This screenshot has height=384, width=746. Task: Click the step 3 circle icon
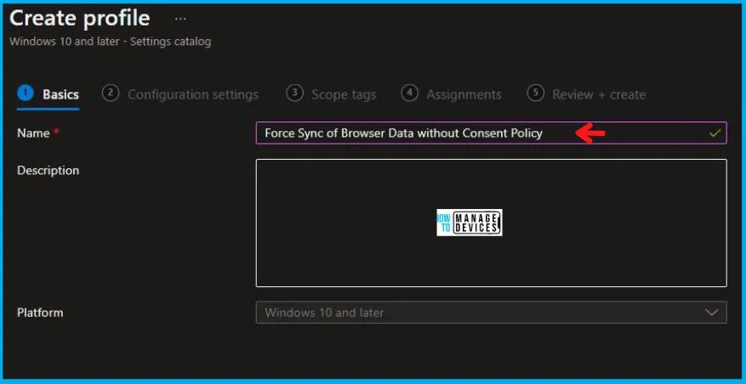click(x=294, y=93)
